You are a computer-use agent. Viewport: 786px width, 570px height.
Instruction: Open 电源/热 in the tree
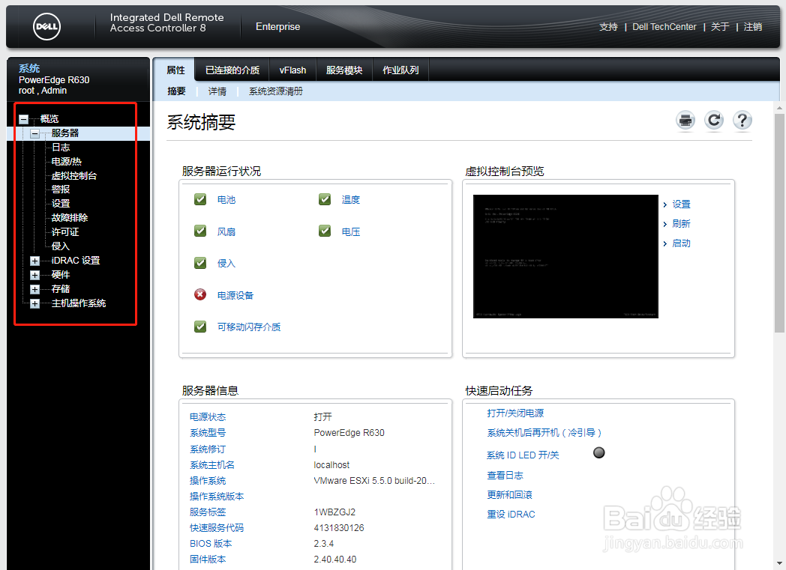tap(67, 161)
